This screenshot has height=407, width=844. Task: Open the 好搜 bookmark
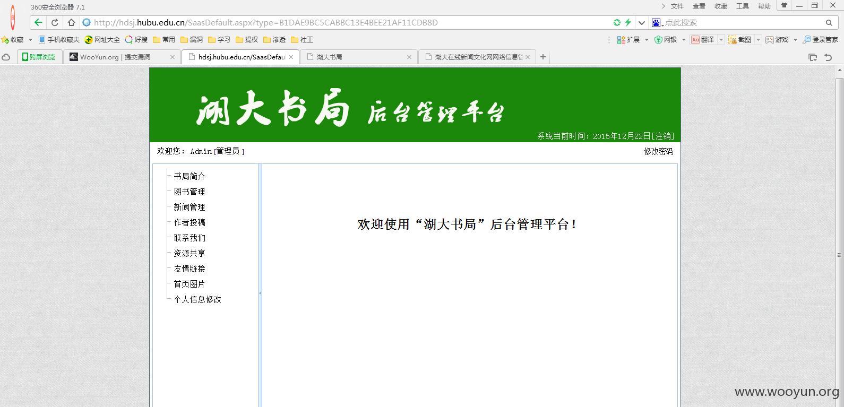pos(136,40)
